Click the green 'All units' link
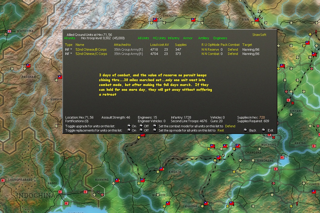320x213 pixels. (69, 38)
